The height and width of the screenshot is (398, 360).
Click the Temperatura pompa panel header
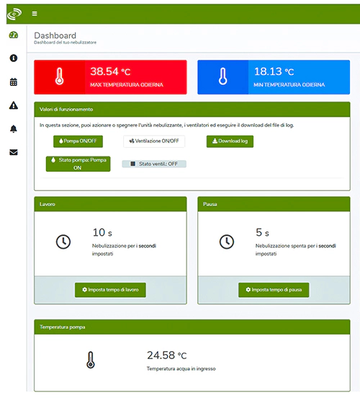[x=192, y=327]
